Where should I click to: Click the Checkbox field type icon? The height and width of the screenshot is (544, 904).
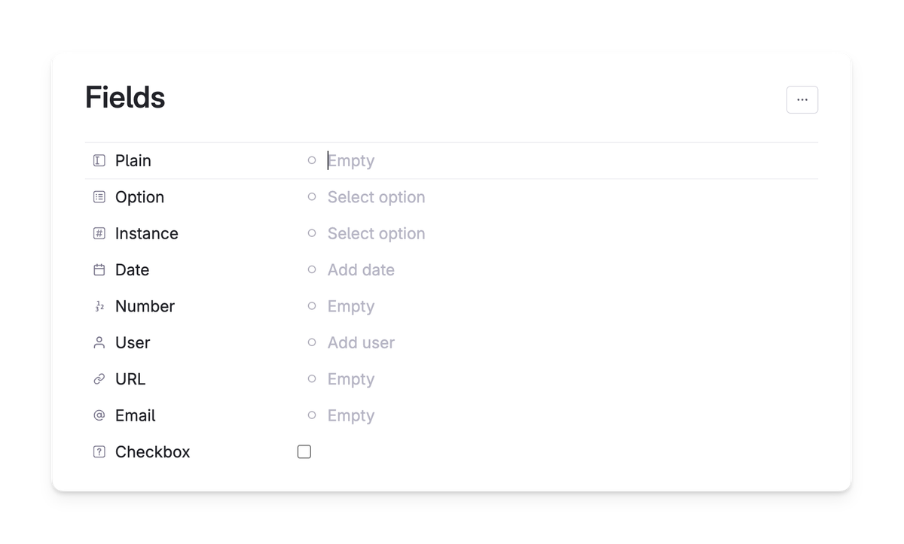coord(99,452)
